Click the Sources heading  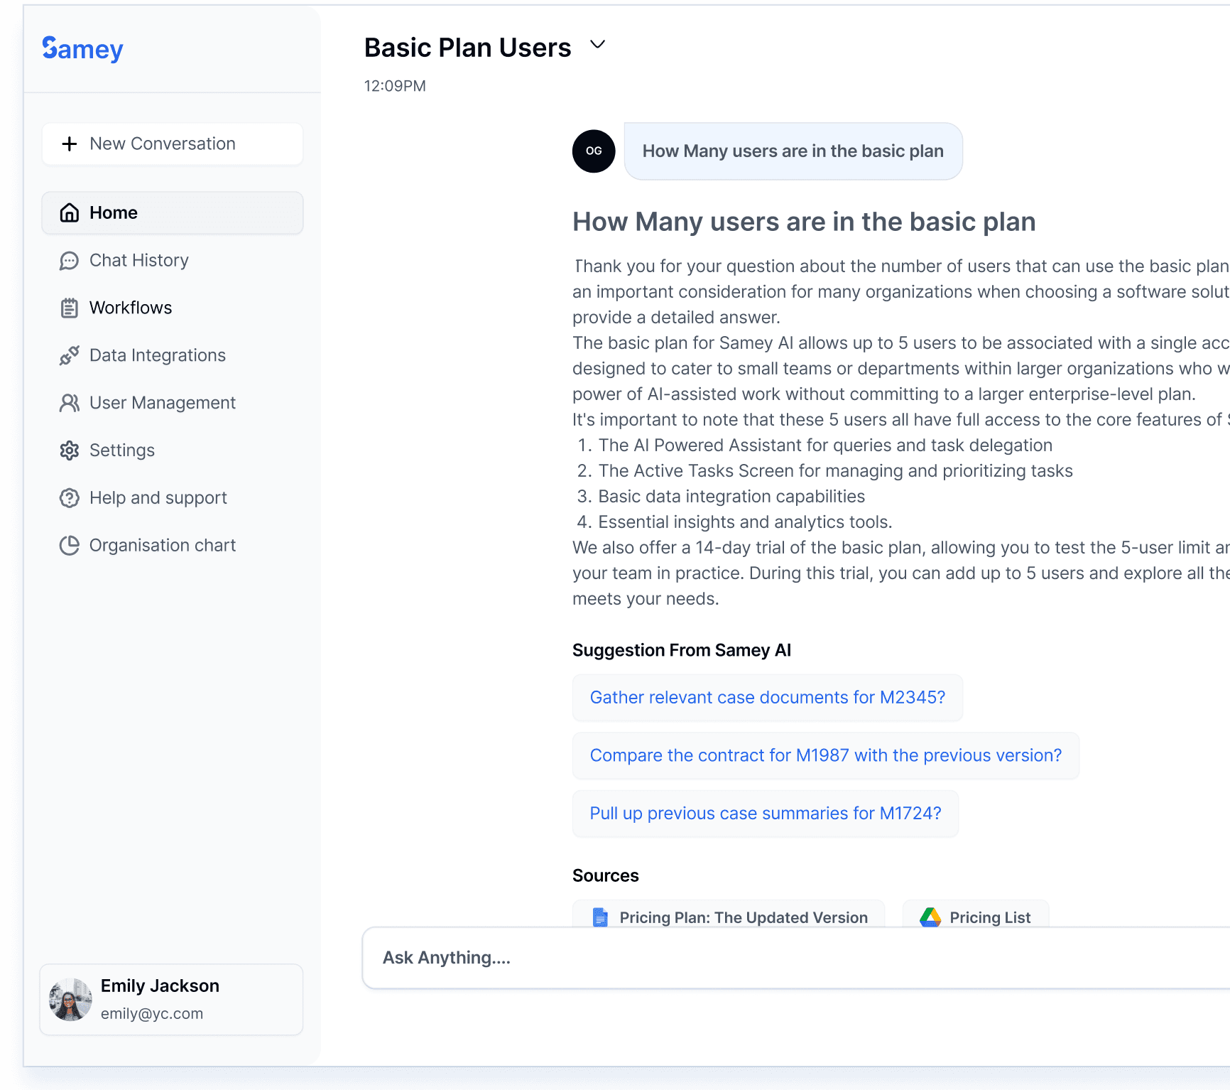click(606, 875)
